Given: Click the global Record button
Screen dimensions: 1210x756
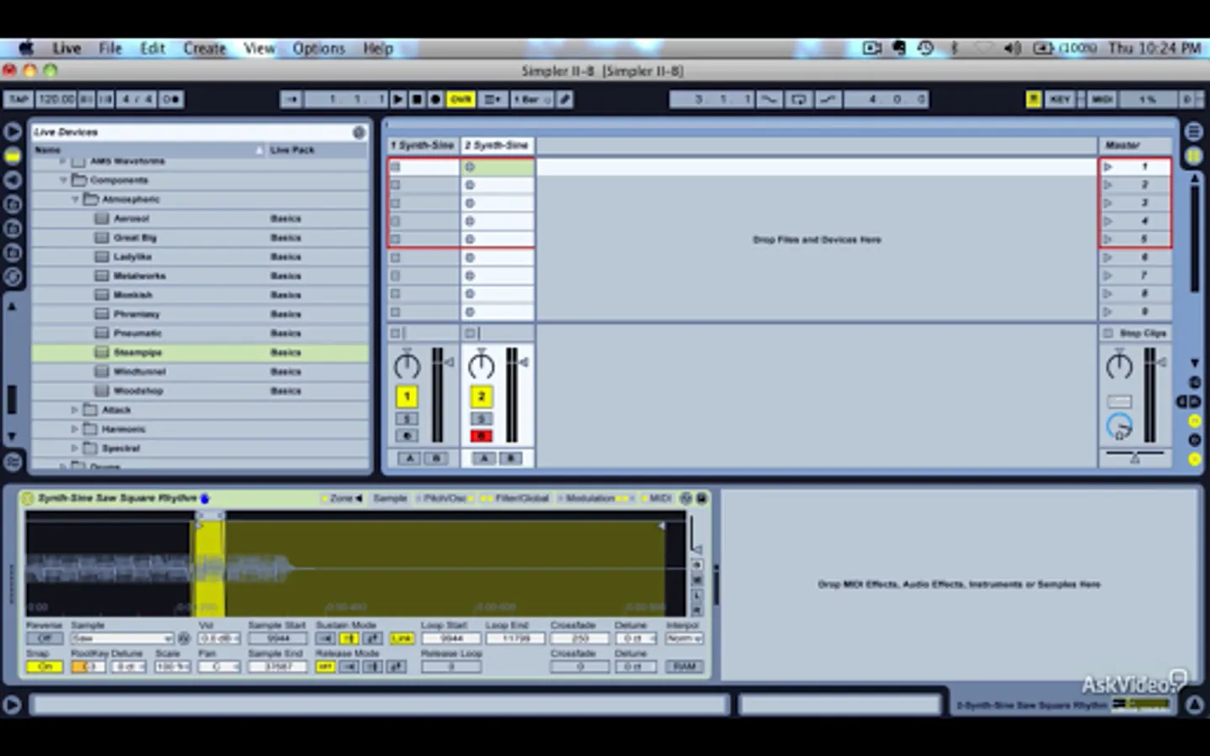Looking at the screenshot, I should 435,99.
